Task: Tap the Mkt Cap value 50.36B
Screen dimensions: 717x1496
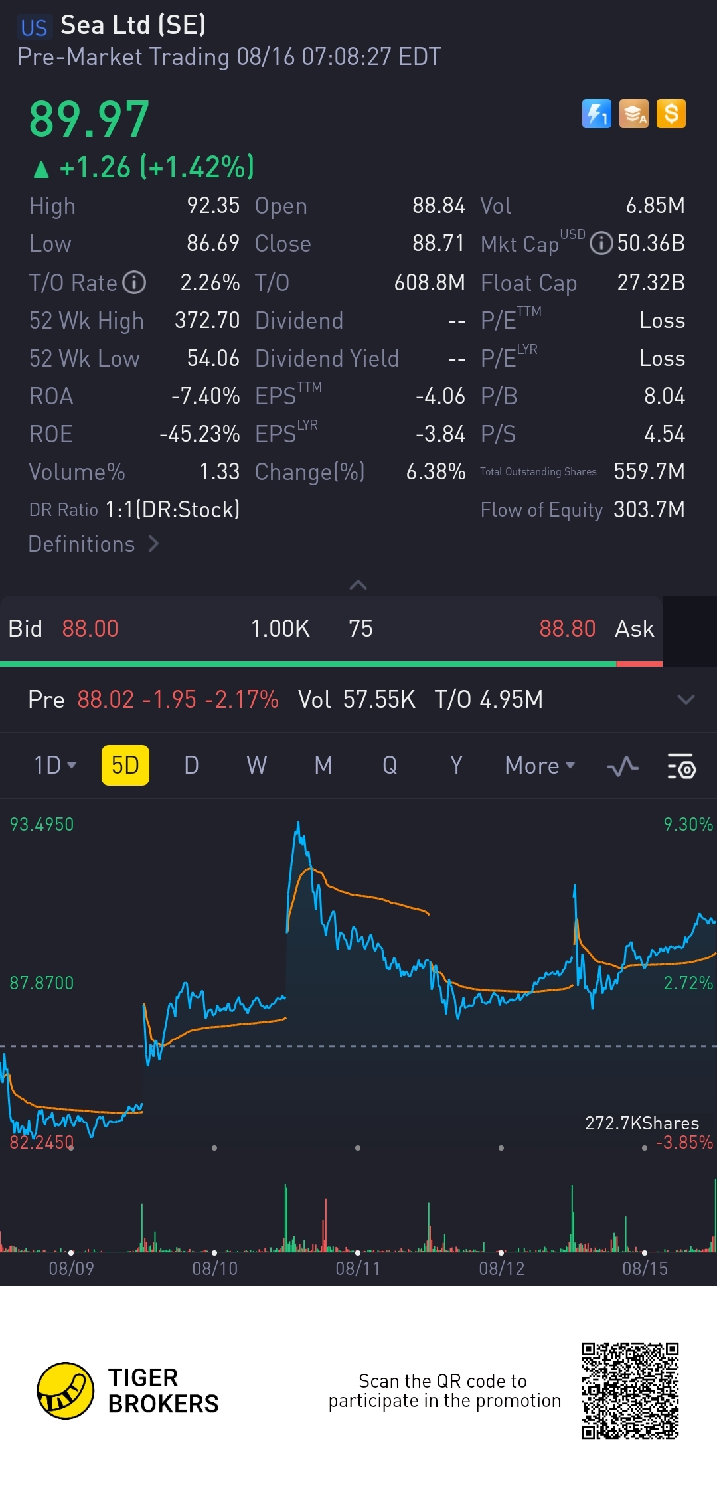Action: (651, 243)
